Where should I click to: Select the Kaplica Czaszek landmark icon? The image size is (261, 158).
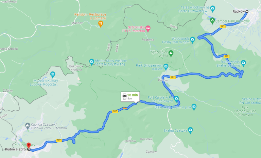click(28, 126)
